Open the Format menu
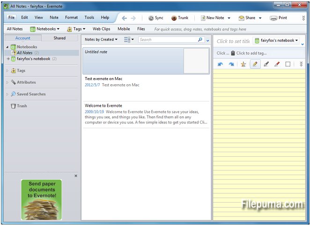The width and height of the screenshot is (310, 225). [71, 17]
